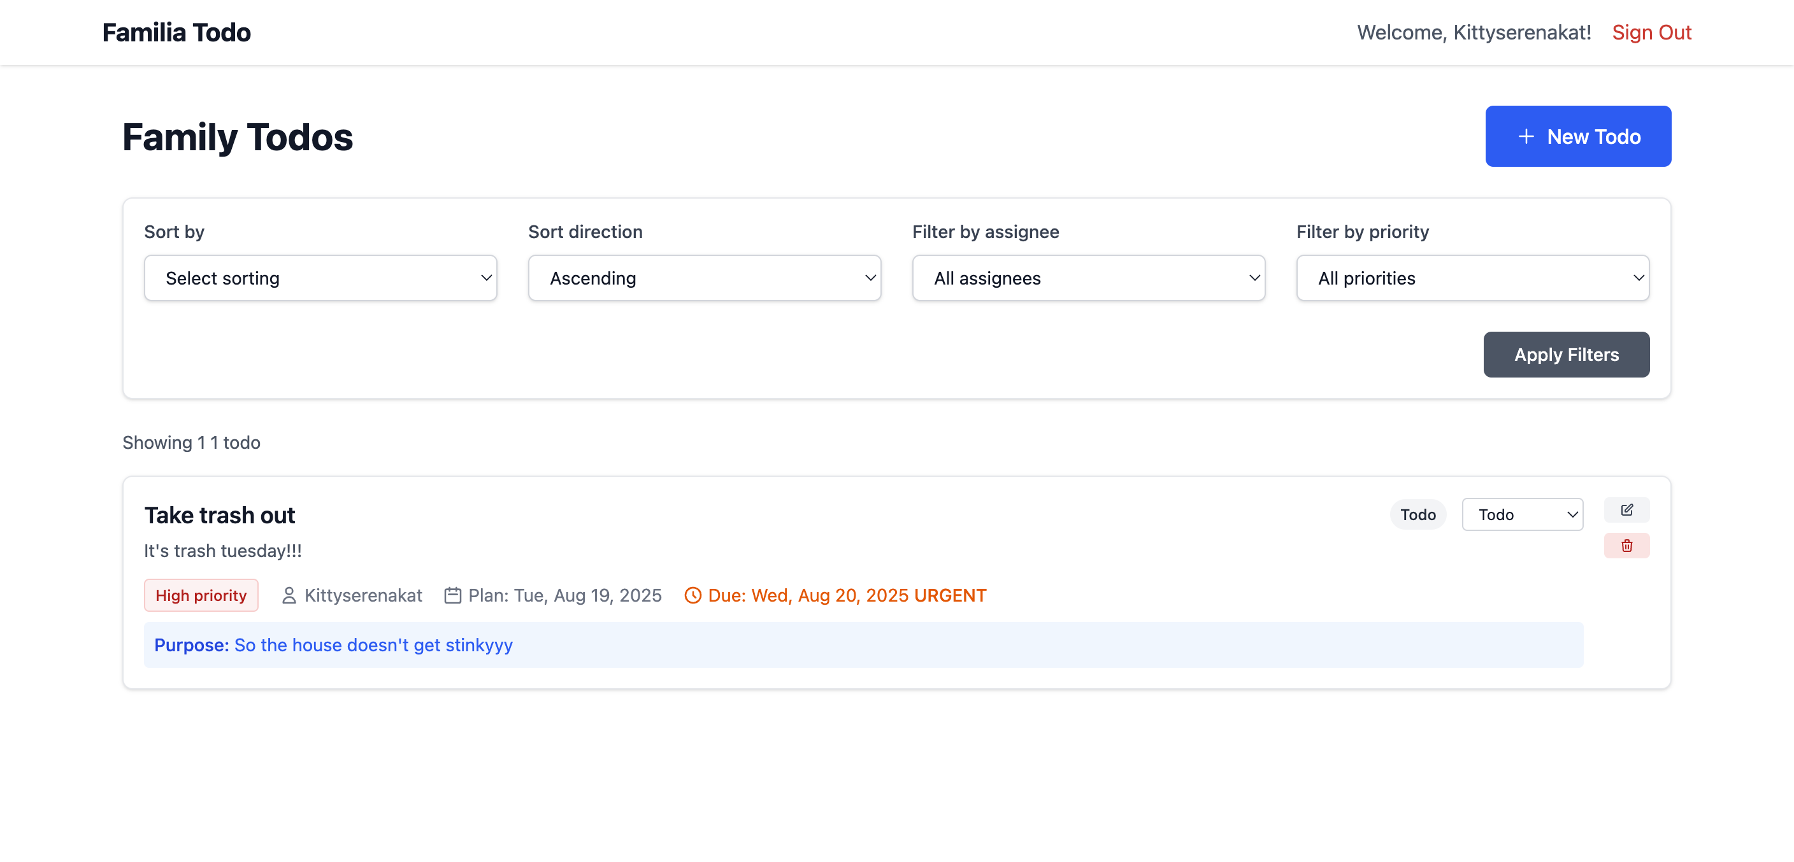
Task: Expand the Sort direction Ascending dropdown
Action: click(704, 278)
